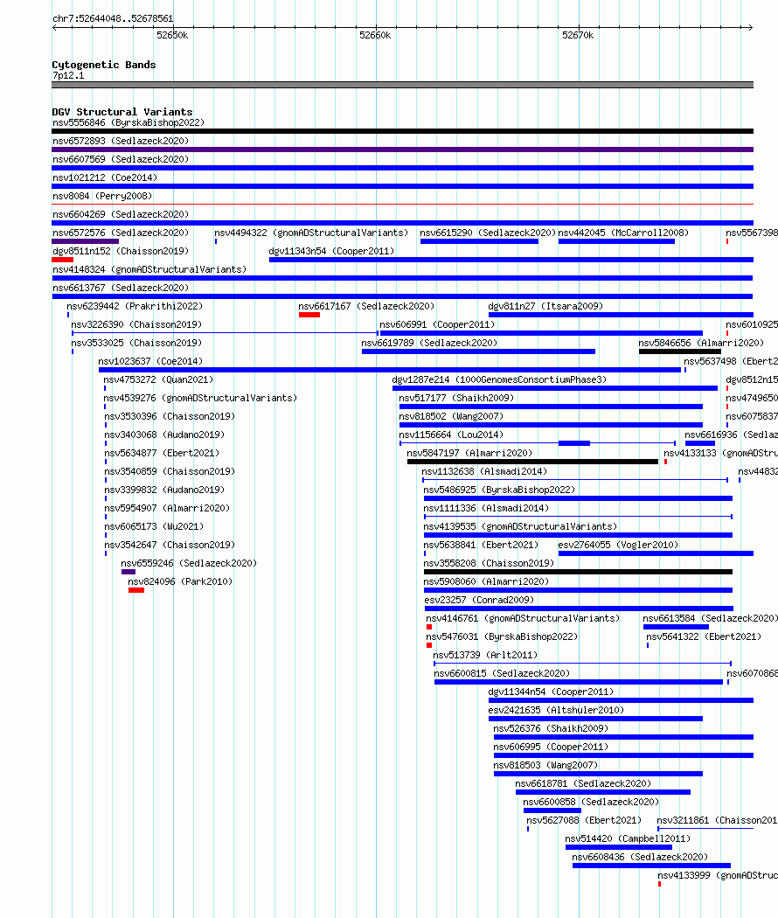Screen dimensions: 778x918
Task: Select nsv606991 (Cooper2011) label
Action: coord(437,324)
